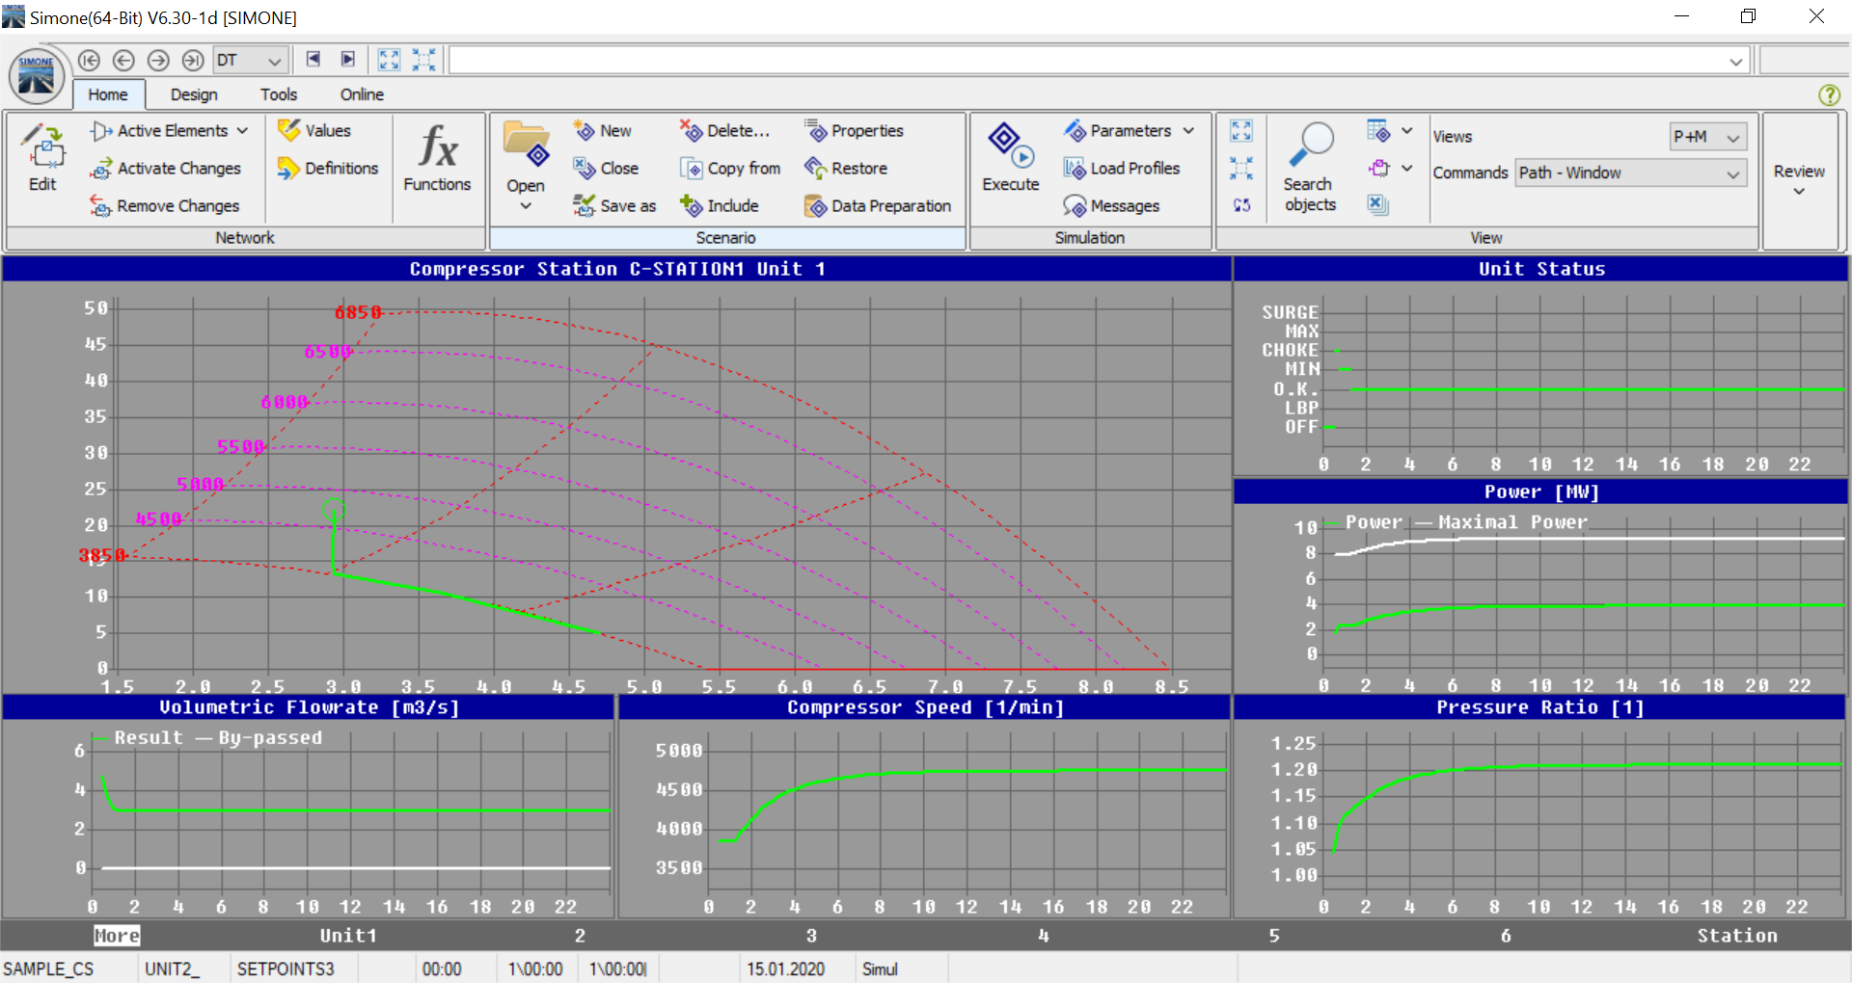This screenshot has height=983, width=1852.
Task: Create a New scenario
Action: [x=602, y=131]
